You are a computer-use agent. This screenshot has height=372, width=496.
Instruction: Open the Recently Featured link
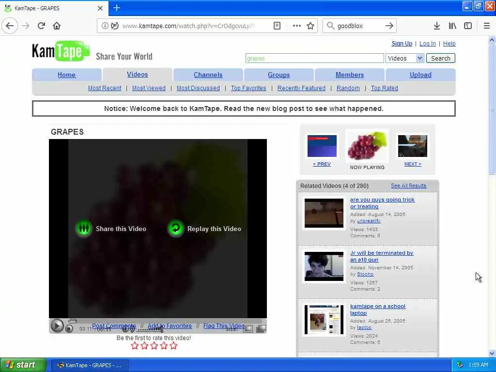[301, 88]
